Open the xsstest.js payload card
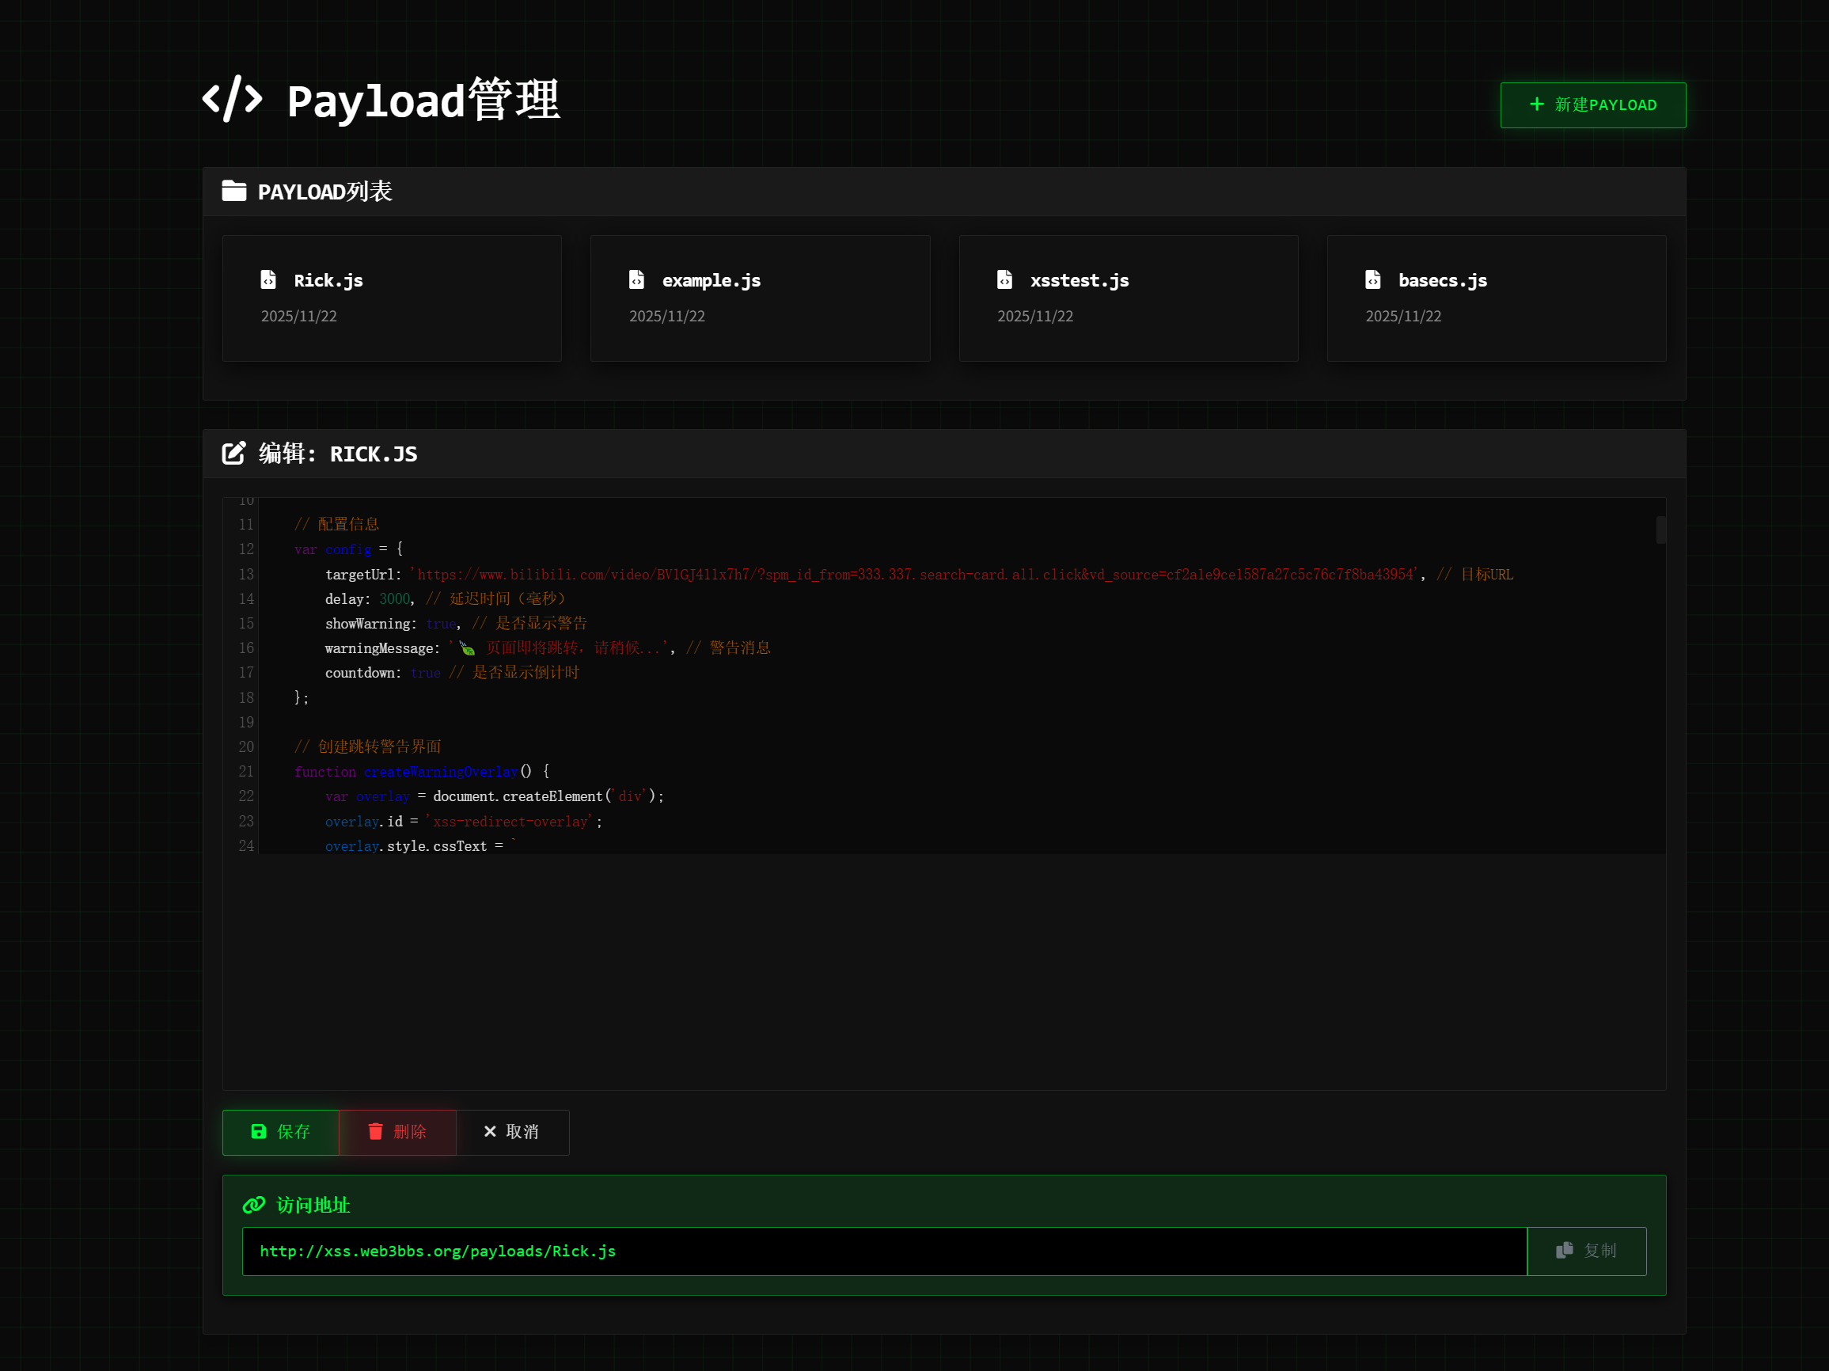 coord(1128,298)
